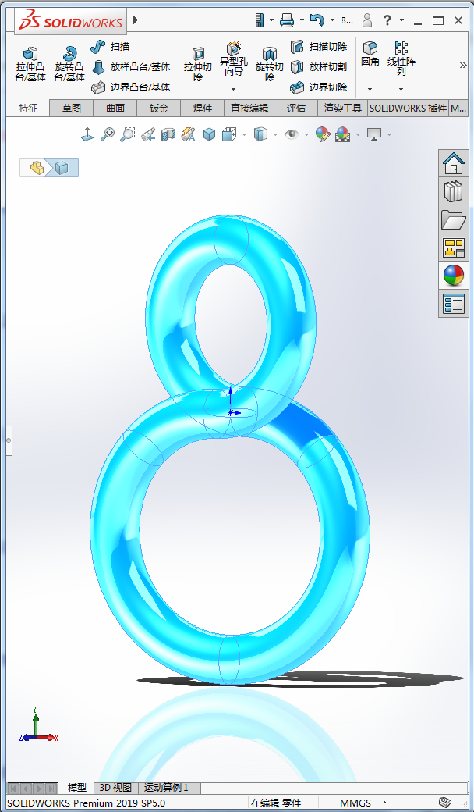The image size is (474, 812).
Task: Click the Options list icon in title bar
Action: (x=260, y=20)
